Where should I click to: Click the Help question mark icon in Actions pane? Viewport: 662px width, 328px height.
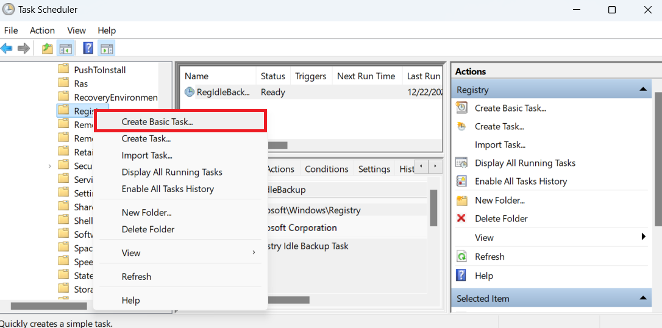pos(461,275)
